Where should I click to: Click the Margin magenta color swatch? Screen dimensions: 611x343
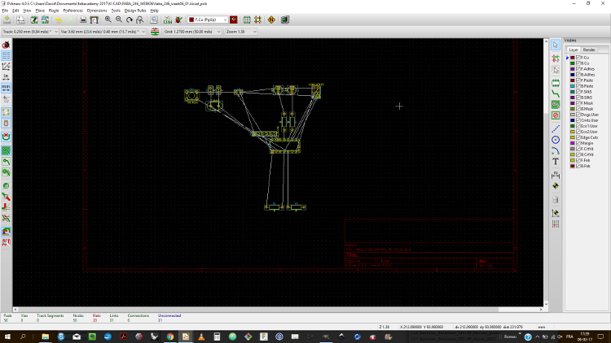pyautogui.click(x=573, y=143)
